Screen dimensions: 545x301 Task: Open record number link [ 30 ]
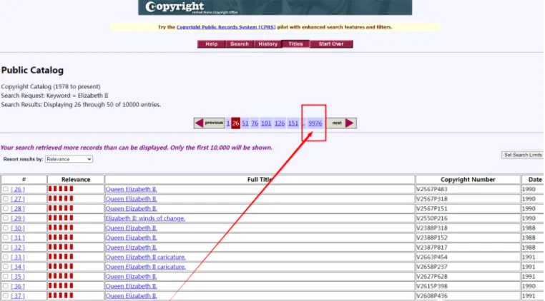tap(18, 228)
